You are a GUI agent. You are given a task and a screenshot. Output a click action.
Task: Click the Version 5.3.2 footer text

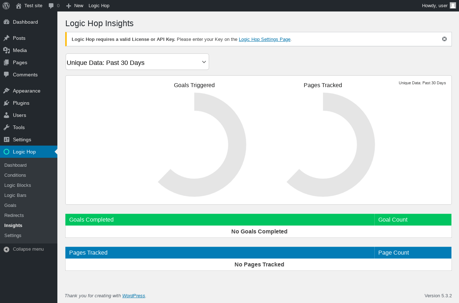click(x=438, y=296)
